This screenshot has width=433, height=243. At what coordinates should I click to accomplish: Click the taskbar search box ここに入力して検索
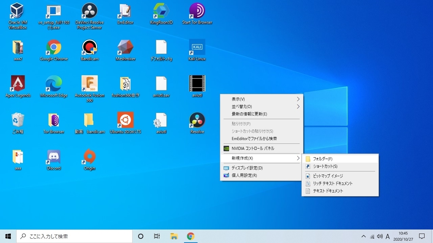74,236
